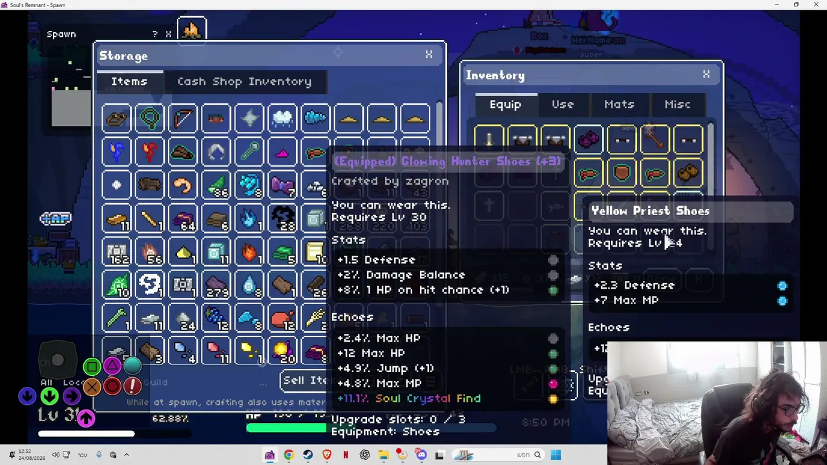
Task: Choose the blue grapes stack of 12
Action: point(216,318)
